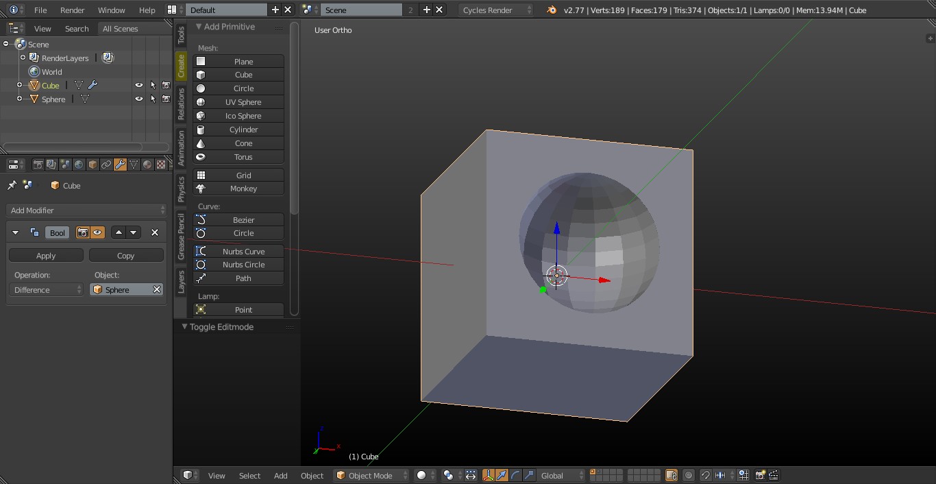Copy the Bool modifier
Screen dimensions: 936x484
126,255
